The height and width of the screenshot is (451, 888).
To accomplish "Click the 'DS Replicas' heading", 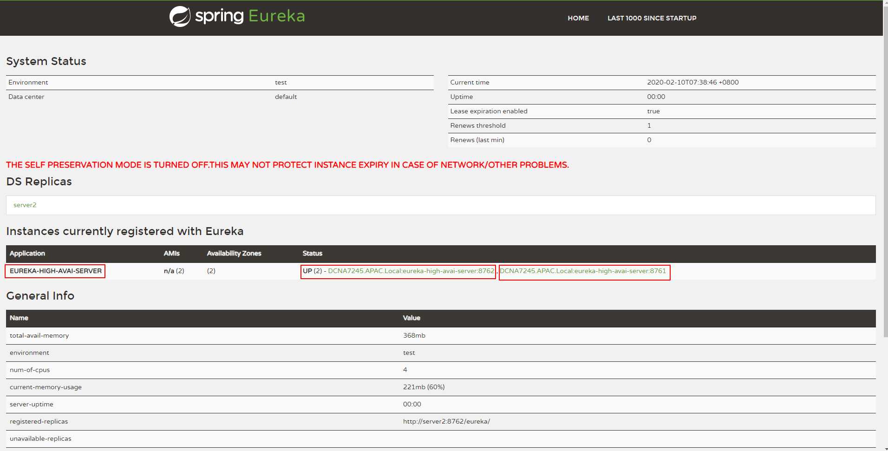I will click(x=39, y=182).
